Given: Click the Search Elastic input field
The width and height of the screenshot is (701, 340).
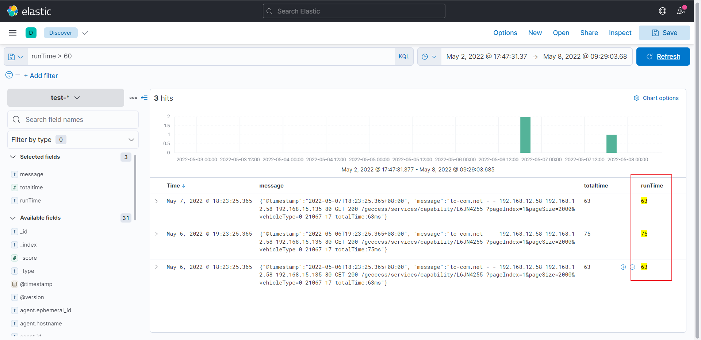Looking at the screenshot, I should [354, 11].
